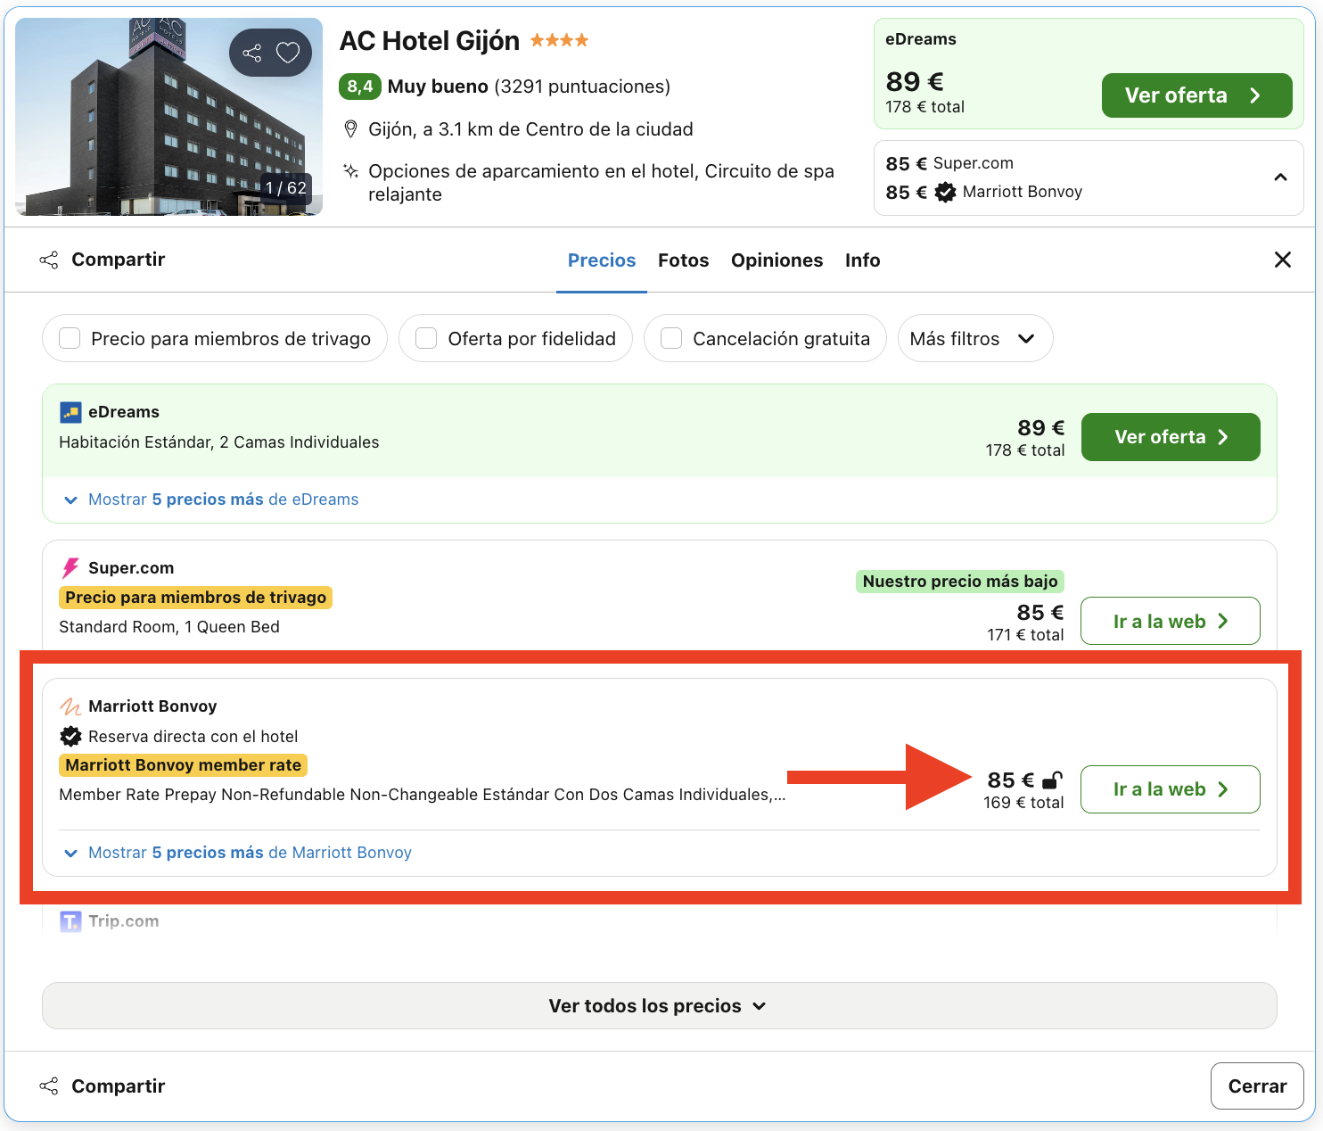Click the bottom Compartir share icon
Screen dimensions: 1323x1131
click(x=49, y=1086)
